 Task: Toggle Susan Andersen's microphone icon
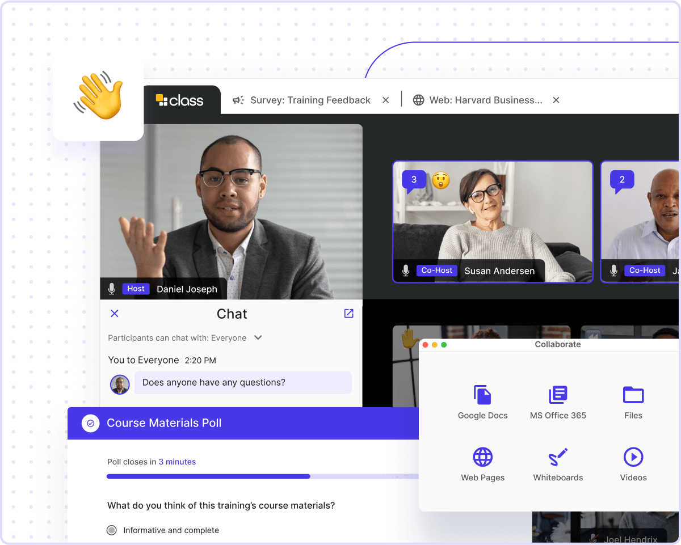coord(406,271)
